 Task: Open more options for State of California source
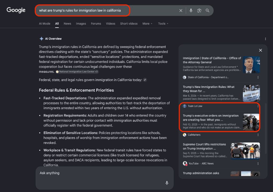click(258, 77)
